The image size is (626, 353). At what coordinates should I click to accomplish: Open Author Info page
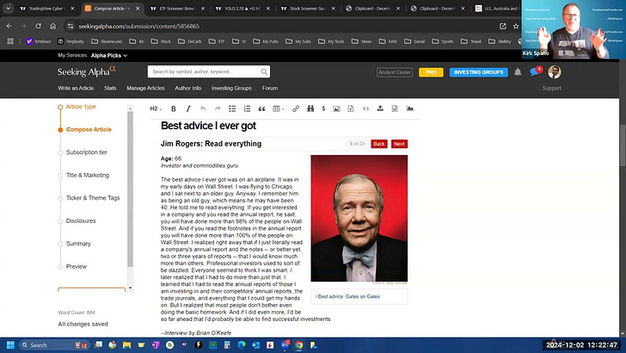point(188,88)
